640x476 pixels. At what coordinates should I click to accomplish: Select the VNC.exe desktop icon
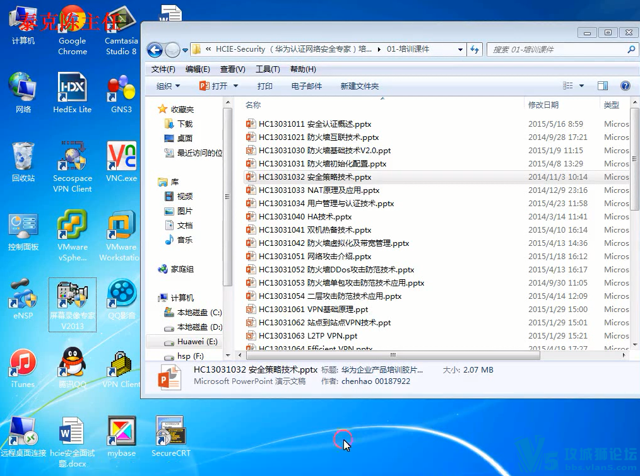[x=121, y=162]
